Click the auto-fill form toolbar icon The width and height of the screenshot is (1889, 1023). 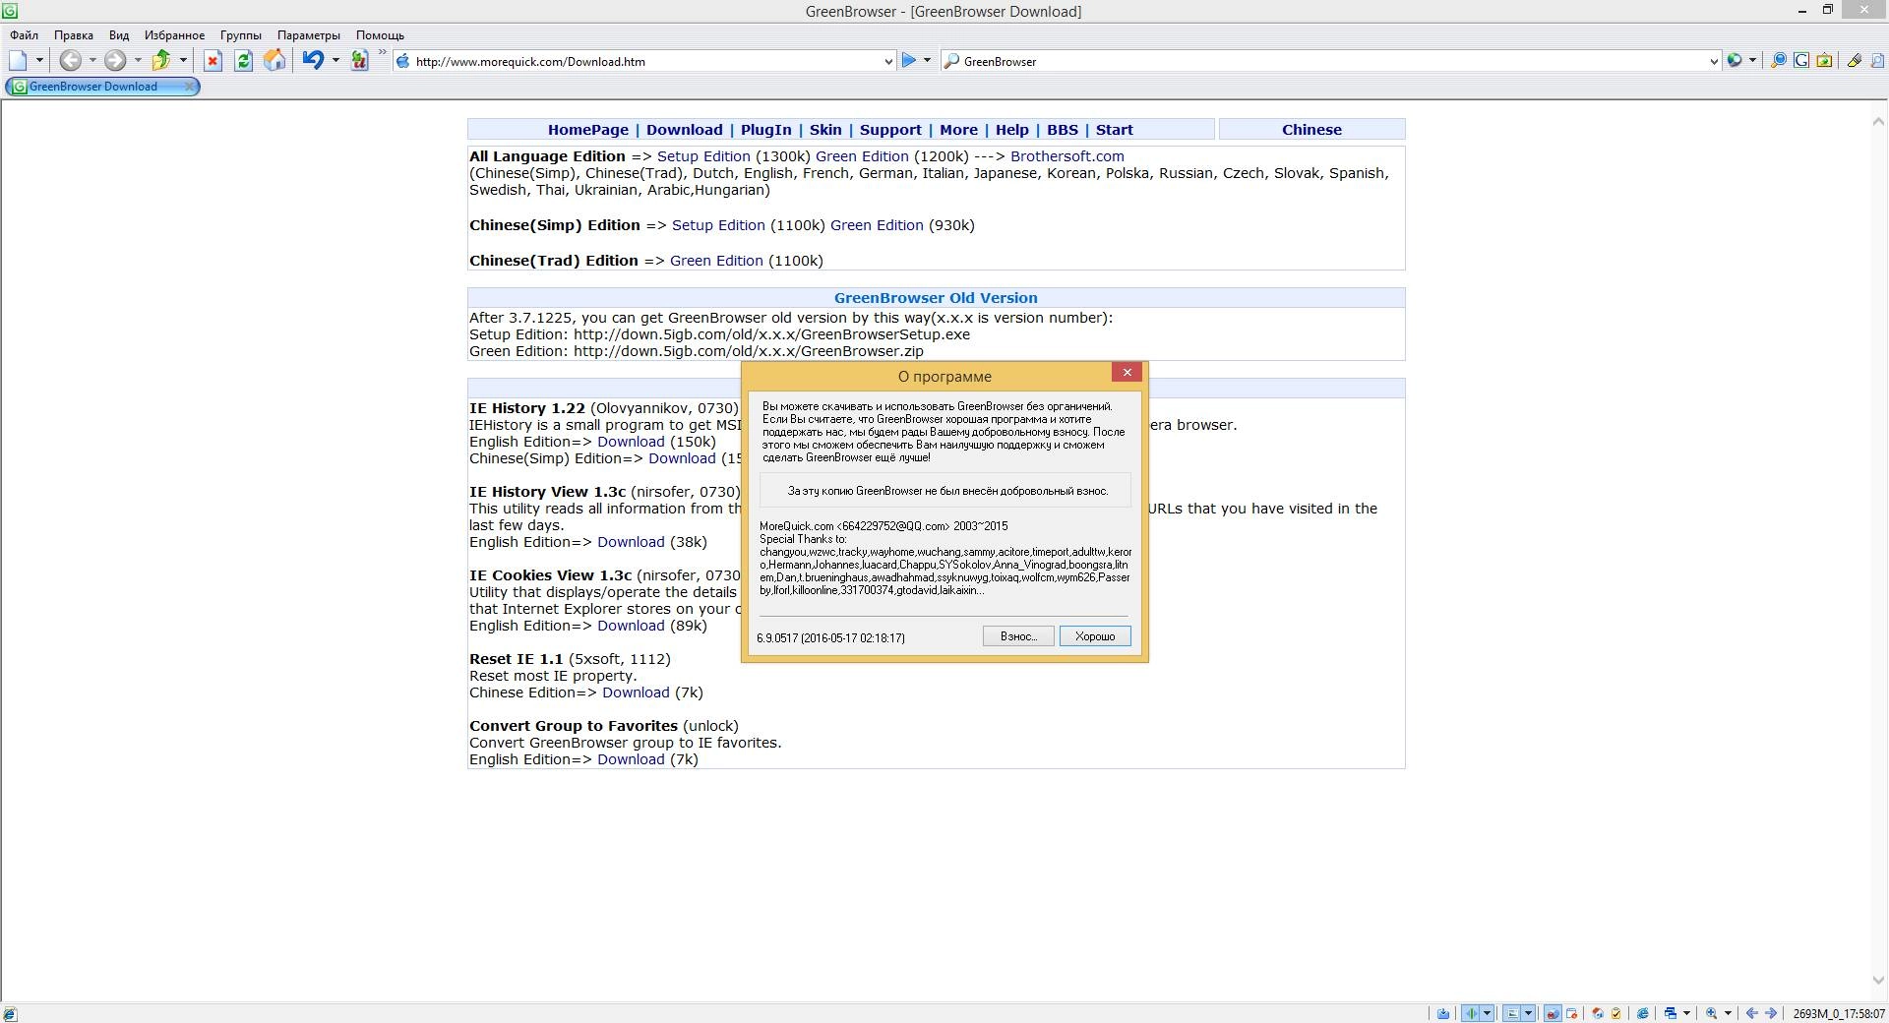(359, 61)
